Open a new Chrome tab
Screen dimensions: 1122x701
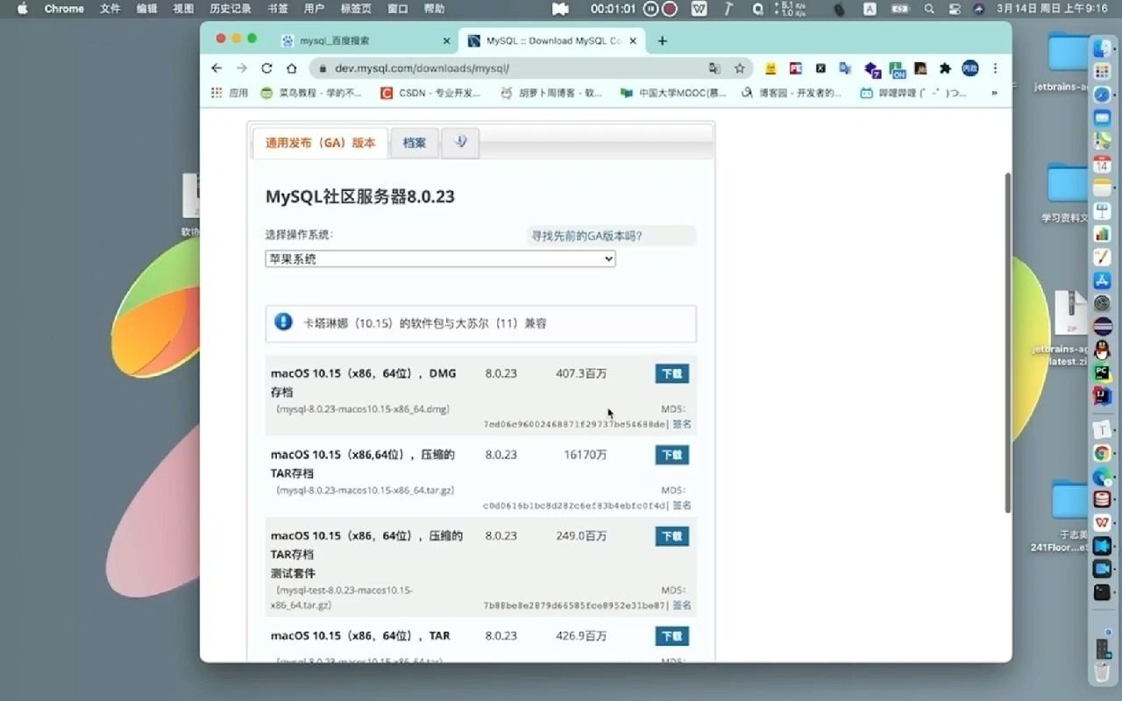(x=662, y=40)
